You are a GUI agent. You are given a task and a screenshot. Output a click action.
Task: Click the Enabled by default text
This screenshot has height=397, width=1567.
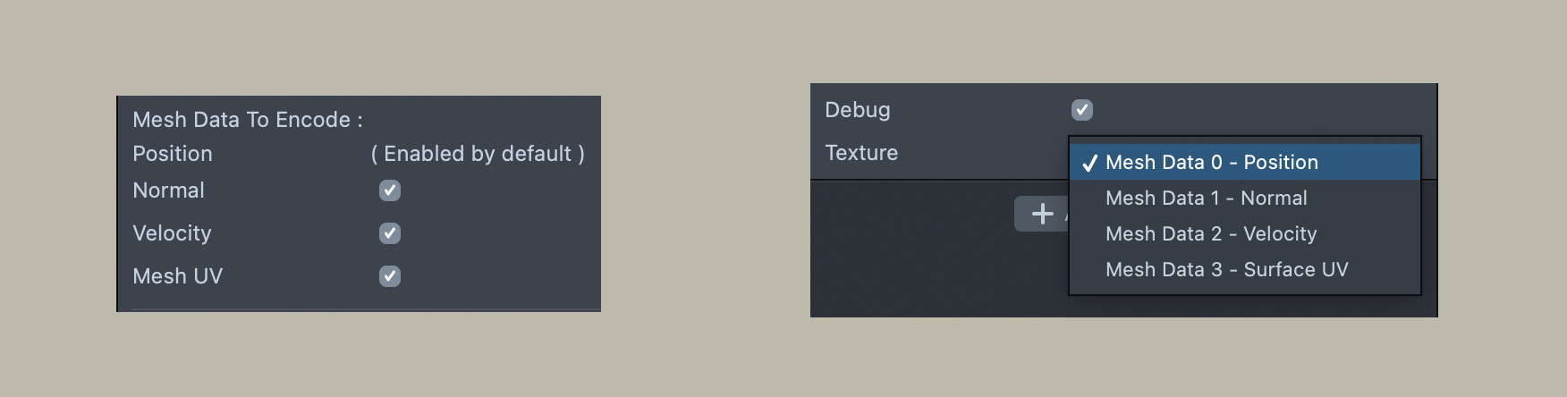pos(478,154)
